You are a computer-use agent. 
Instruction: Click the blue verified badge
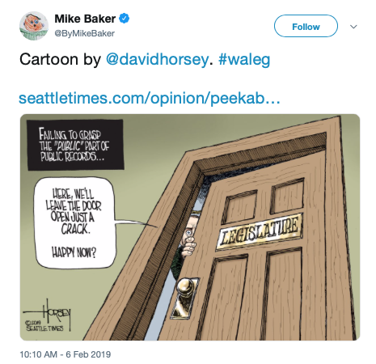click(125, 19)
